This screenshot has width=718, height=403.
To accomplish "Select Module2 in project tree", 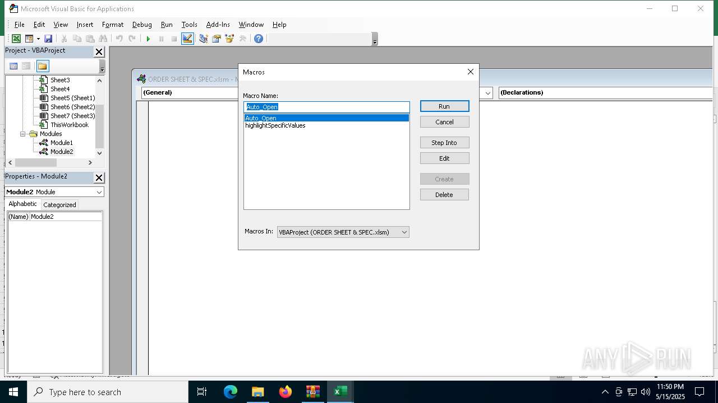I will click(x=62, y=152).
